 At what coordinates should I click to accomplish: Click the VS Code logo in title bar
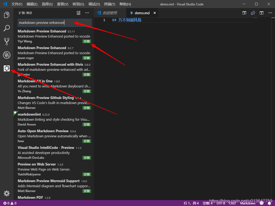click(5, 4)
